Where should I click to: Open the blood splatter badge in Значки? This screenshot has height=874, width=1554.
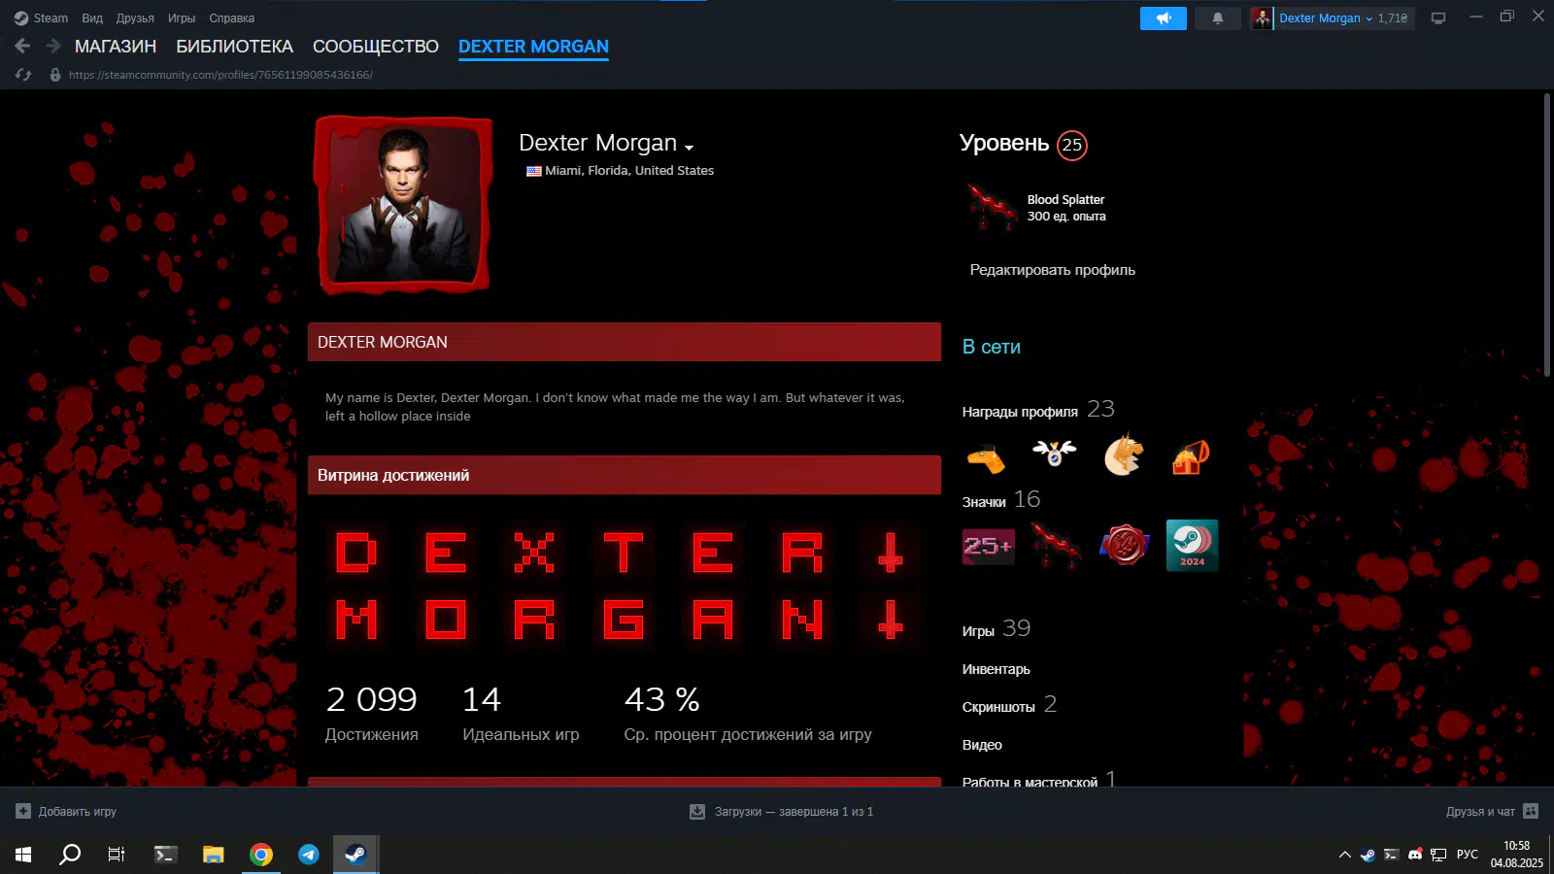1057,546
